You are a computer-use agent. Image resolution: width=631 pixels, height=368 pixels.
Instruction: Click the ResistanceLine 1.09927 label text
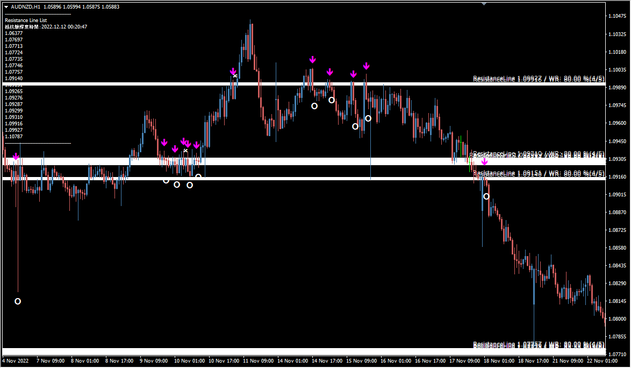point(539,79)
